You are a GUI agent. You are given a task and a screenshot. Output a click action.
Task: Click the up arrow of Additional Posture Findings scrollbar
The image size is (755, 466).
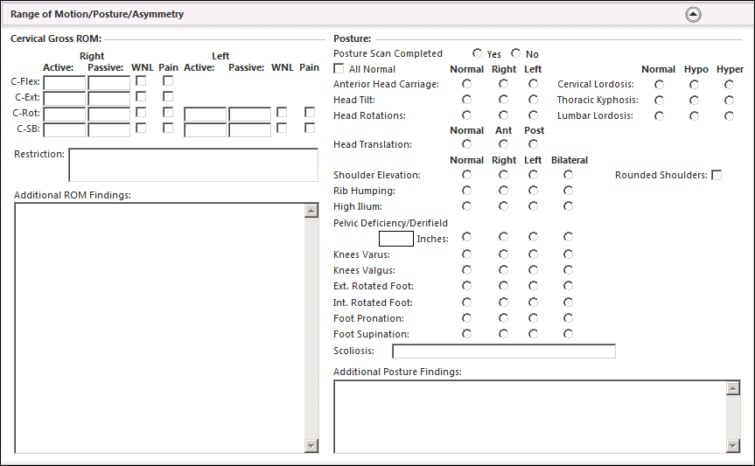pos(733,388)
